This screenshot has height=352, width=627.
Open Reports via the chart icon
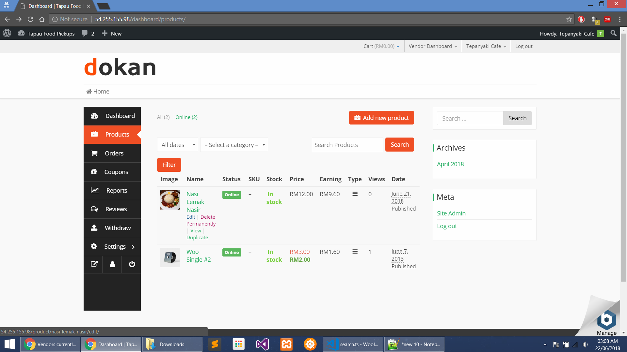[x=94, y=191]
